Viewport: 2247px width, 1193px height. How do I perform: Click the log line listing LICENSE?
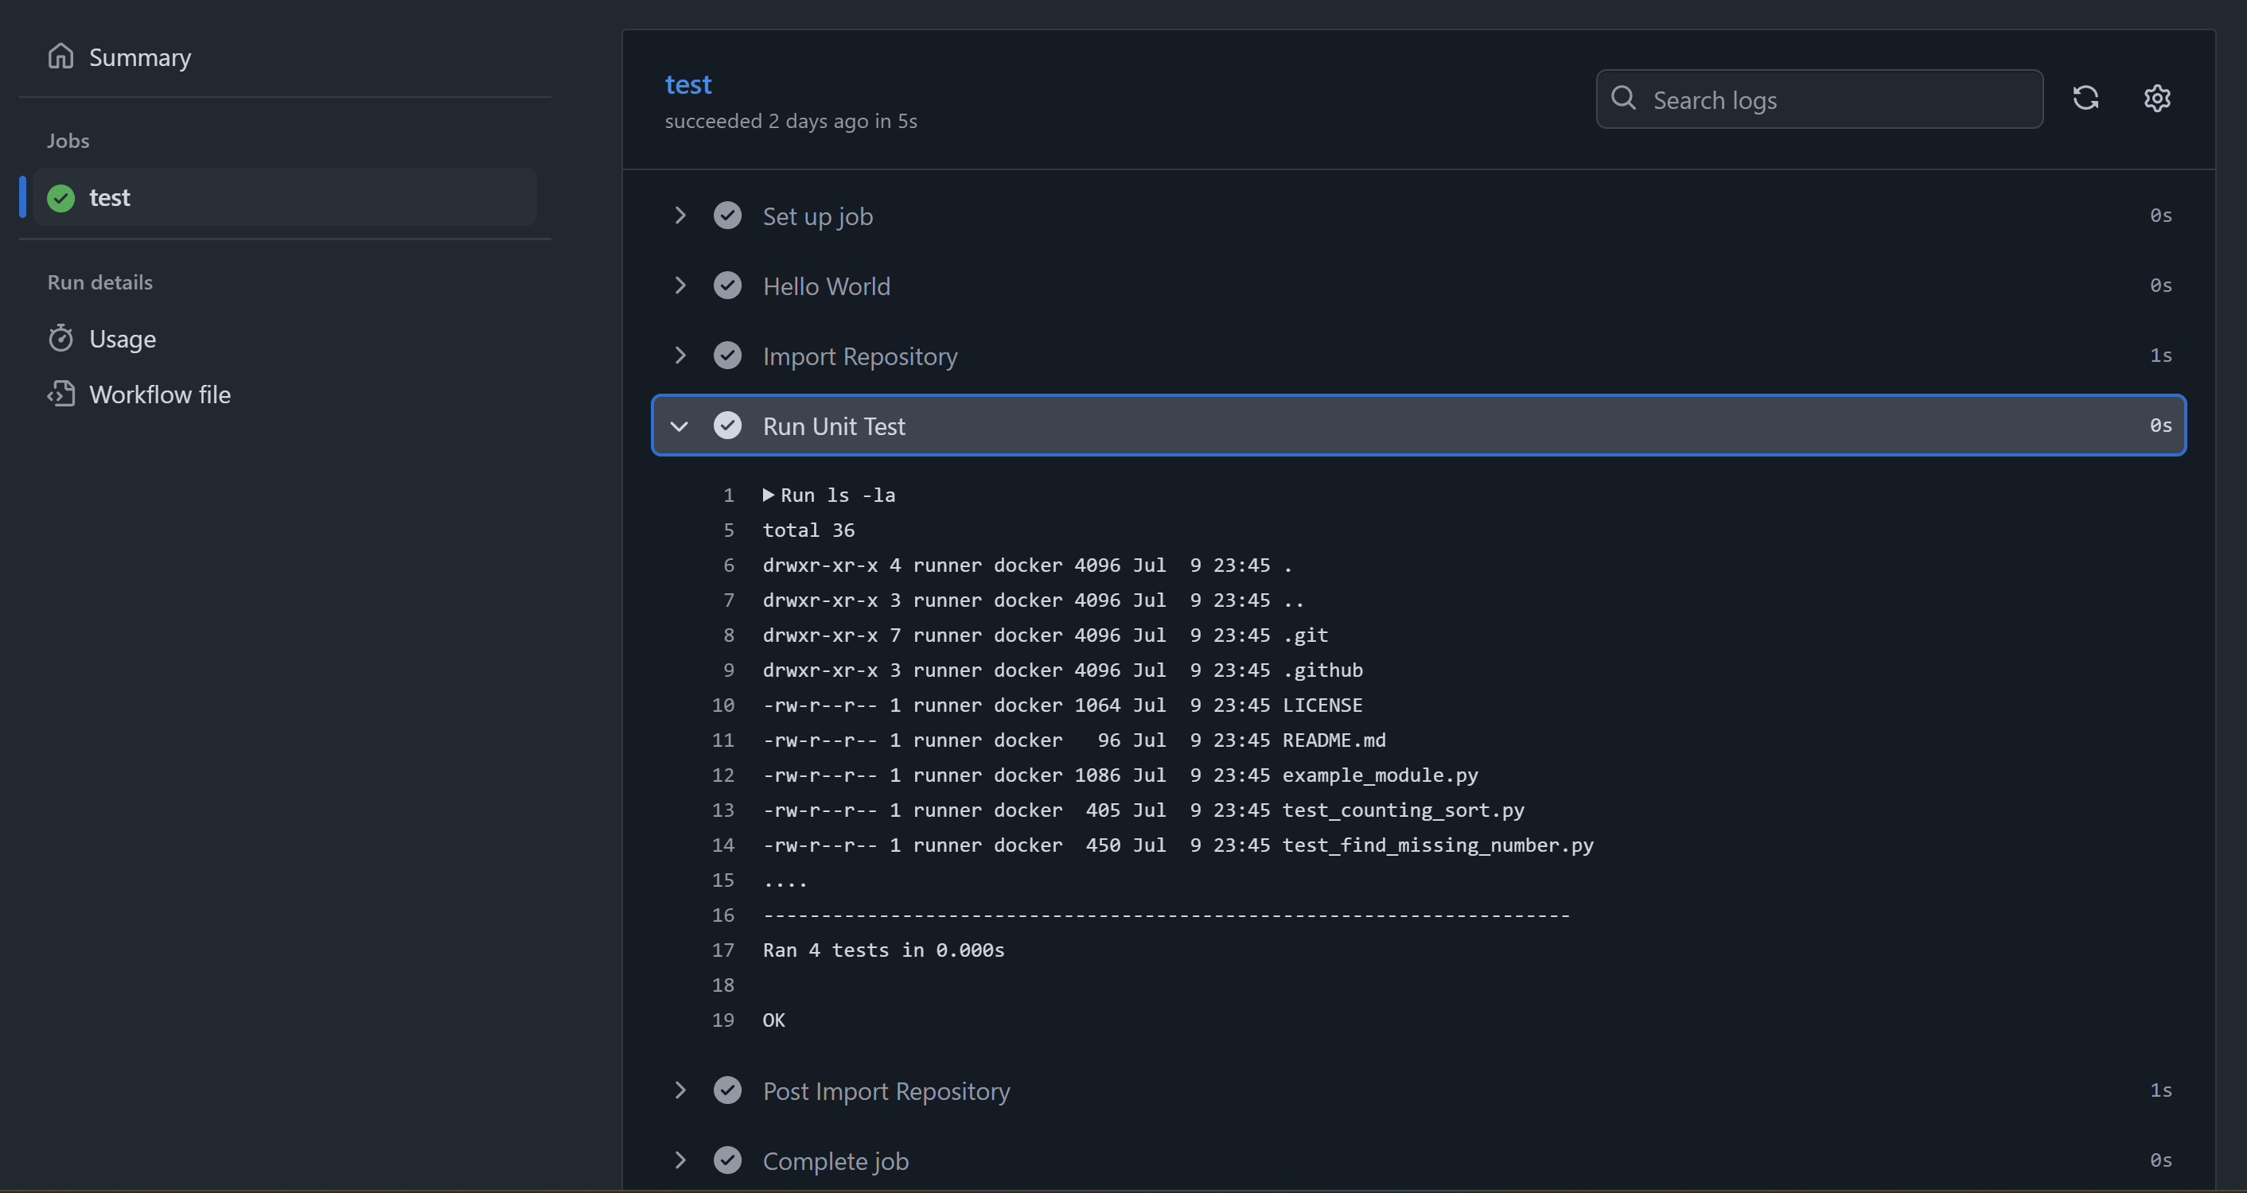(x=1062, y=705)
